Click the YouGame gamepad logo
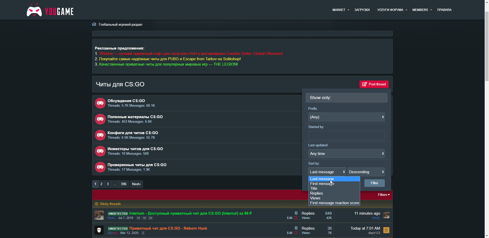Viewport: 489px width, 238px height. point(34,10)
